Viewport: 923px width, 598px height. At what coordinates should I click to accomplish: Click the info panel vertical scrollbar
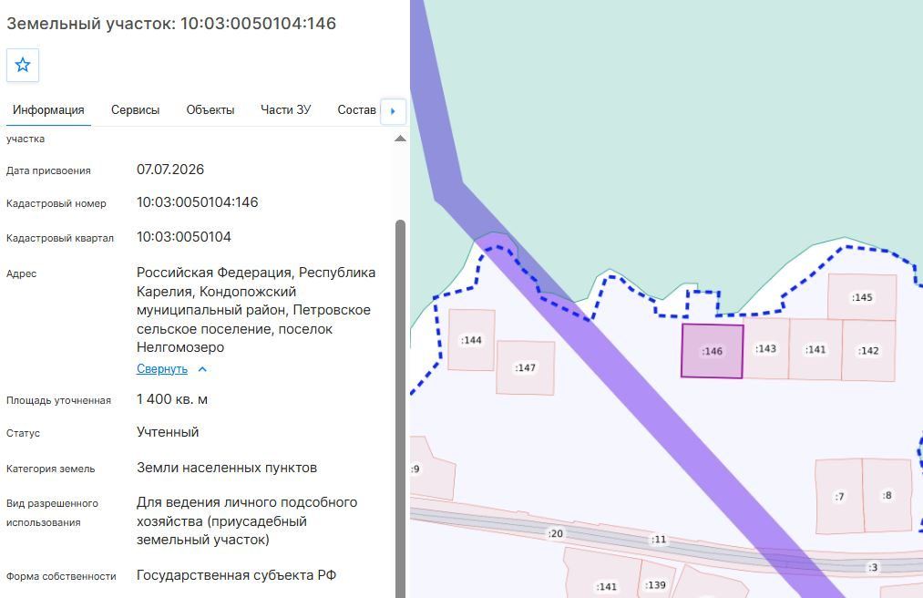(400, 409)
